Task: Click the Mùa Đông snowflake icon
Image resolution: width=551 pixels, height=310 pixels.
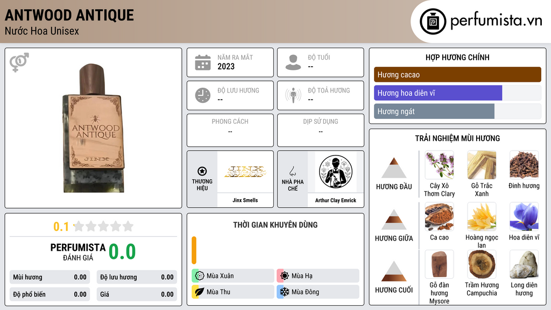Action: [x=285, y=292]
